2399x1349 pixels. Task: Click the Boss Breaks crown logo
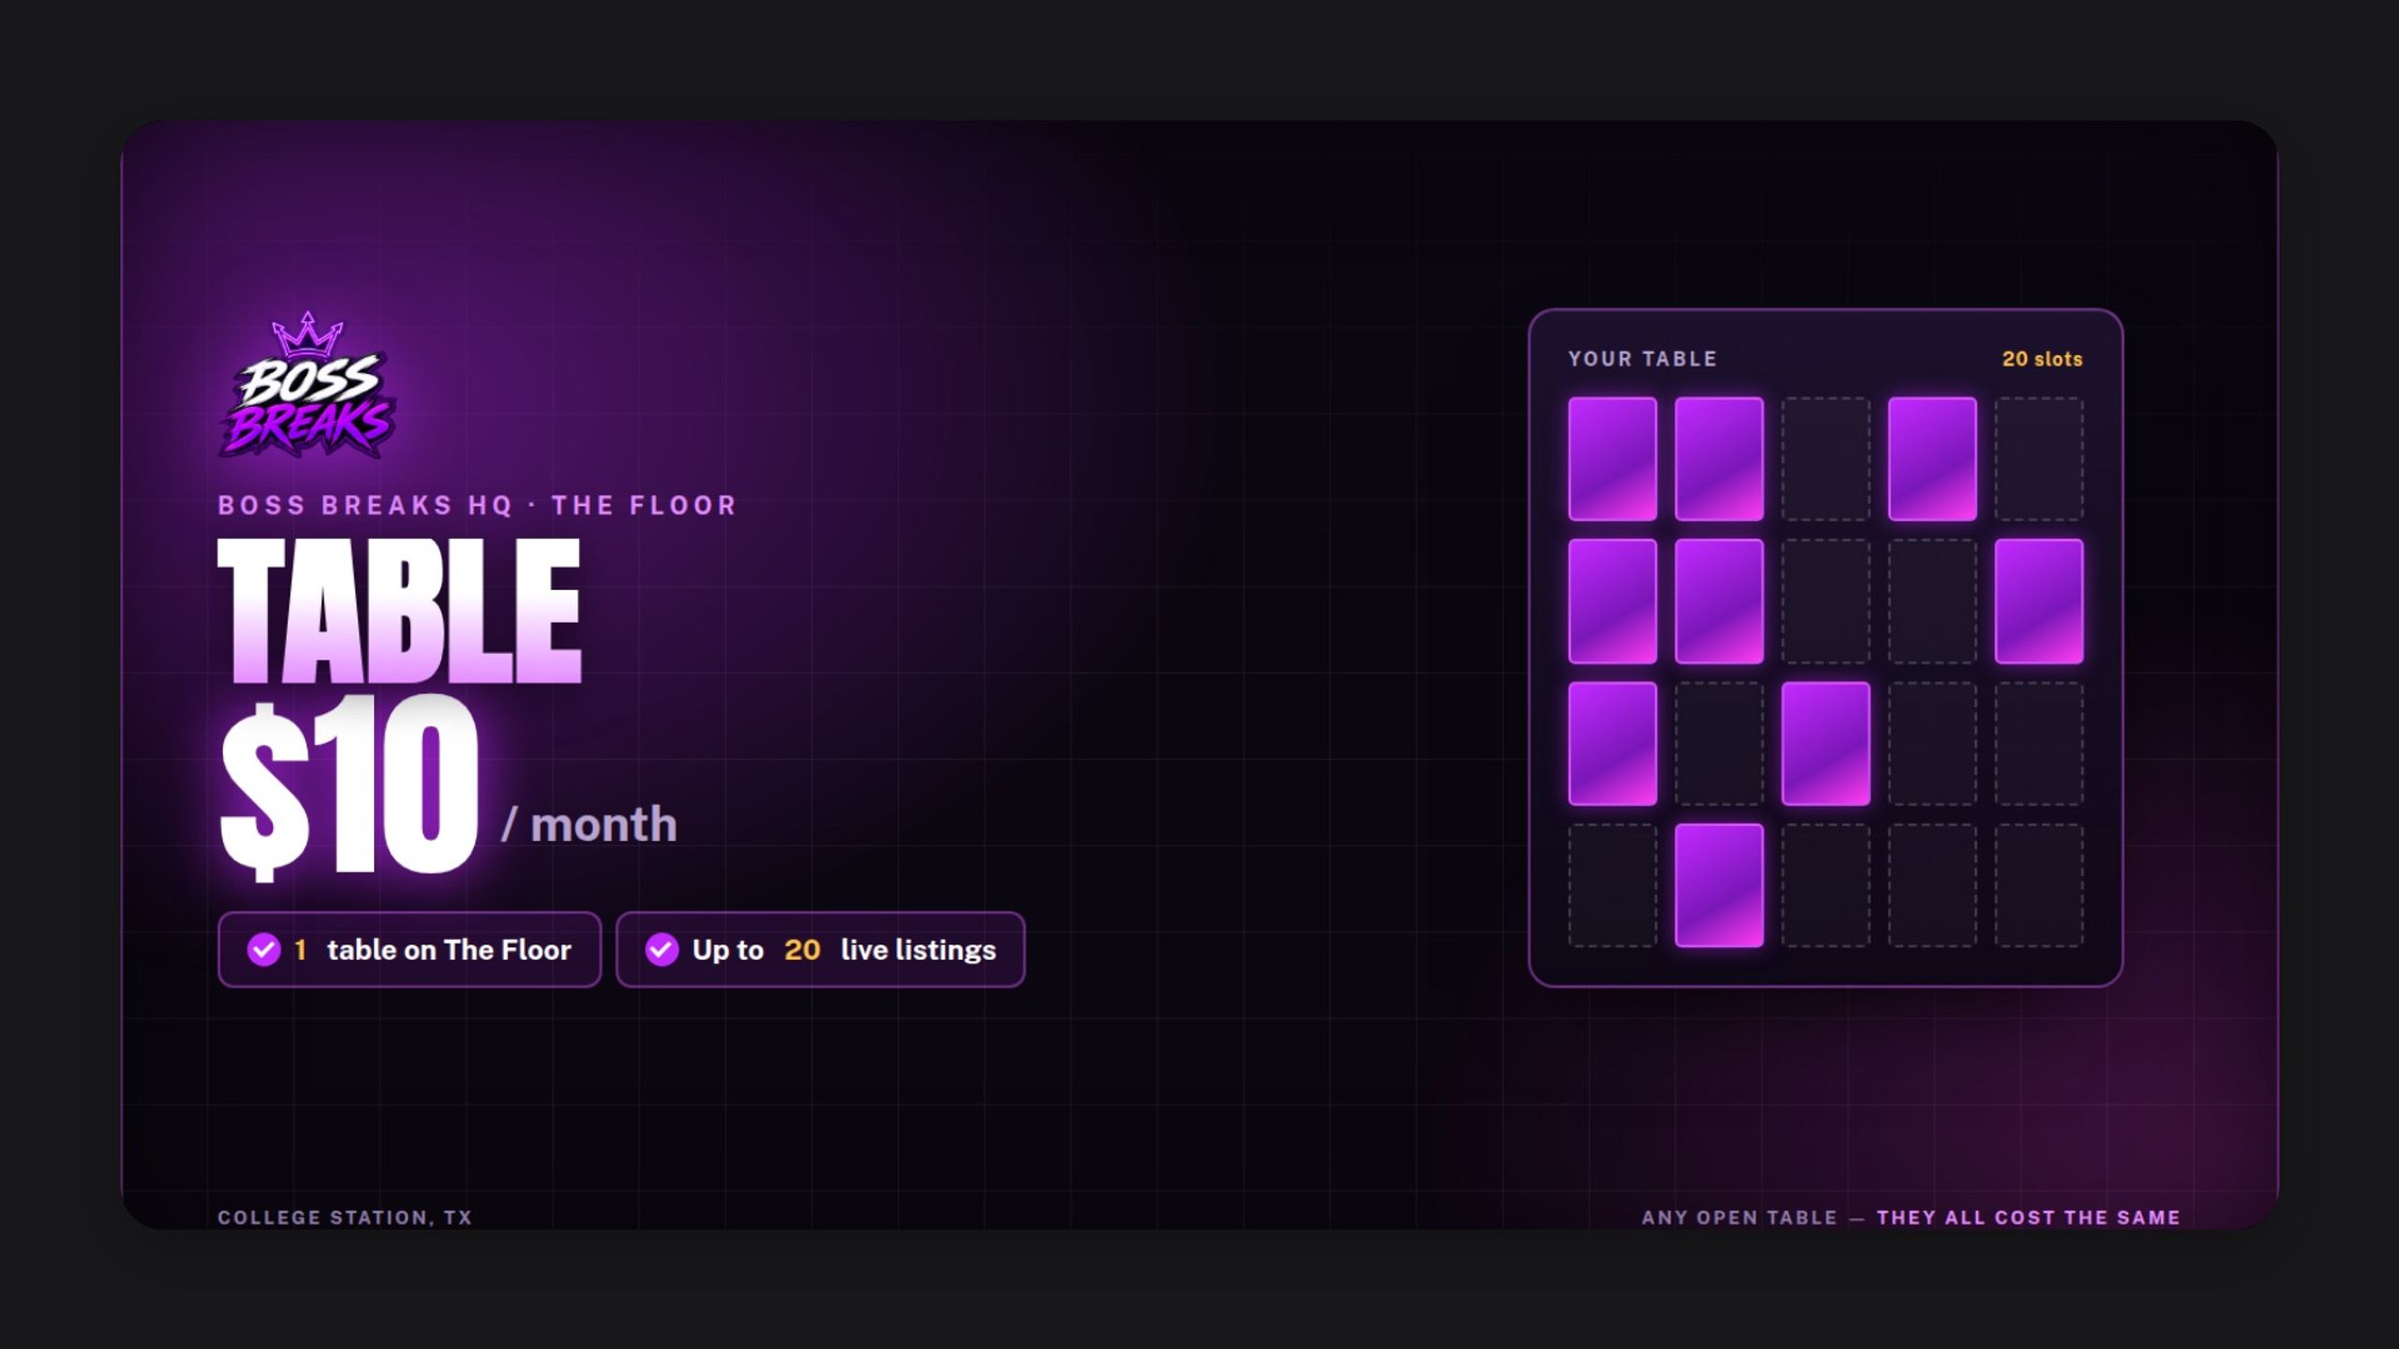[307, 384]
